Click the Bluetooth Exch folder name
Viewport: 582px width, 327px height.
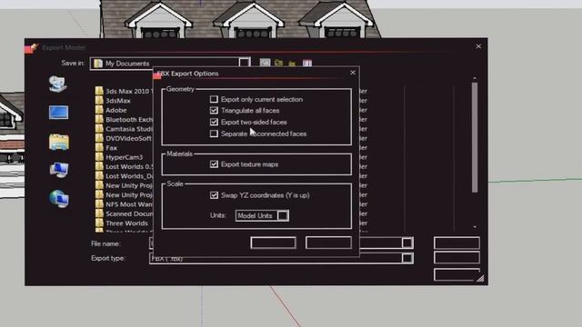pos(129,119)
